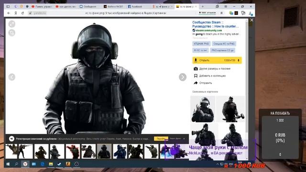Select the Спецназ КС го PNG tag
The height and width of the screenshot is (172, 306).
pyautogui.click(x=224, y=43)
